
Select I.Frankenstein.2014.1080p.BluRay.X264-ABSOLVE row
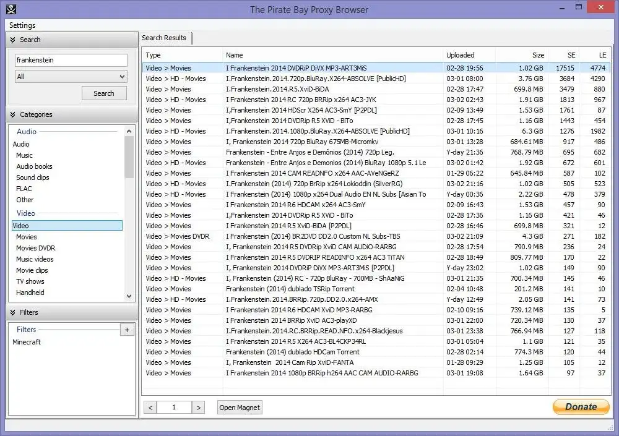point(376,131)
